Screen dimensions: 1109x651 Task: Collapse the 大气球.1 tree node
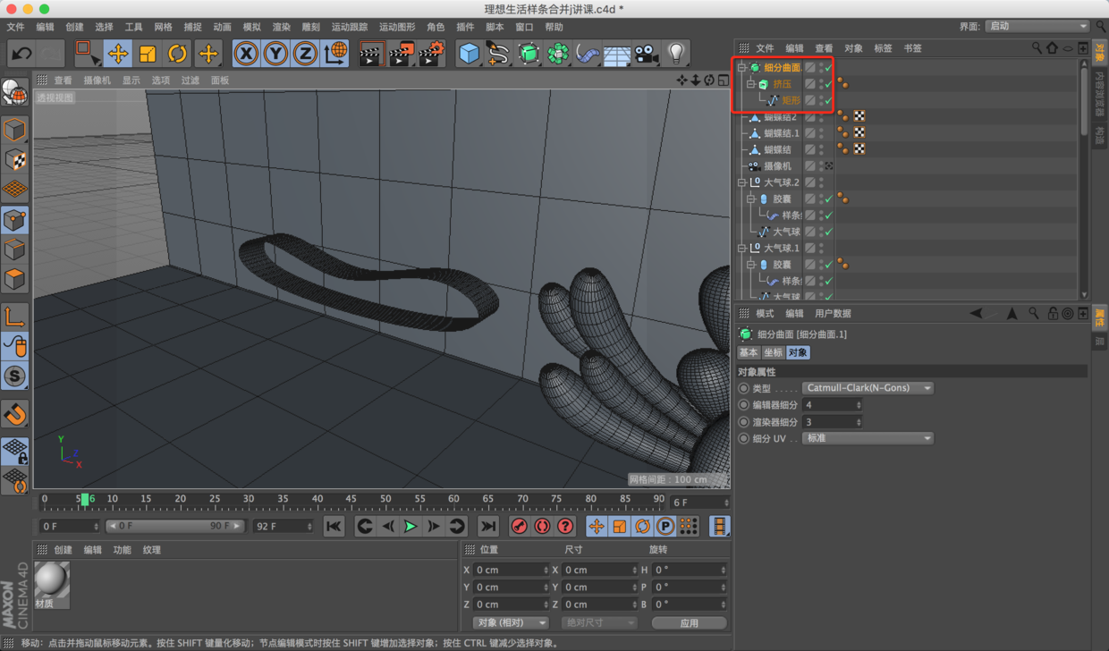coord(741,249)
